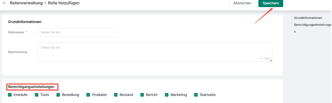The height and width of the screenshot is (103, 332).
Task: Open the Rollenverwaltung breadcrumb link
Action: pyautogui.click(x=26, y=3)
